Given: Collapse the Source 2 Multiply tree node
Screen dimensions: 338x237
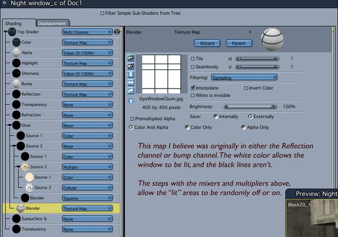Looking at the screenshot, I should tap(19, 166).
